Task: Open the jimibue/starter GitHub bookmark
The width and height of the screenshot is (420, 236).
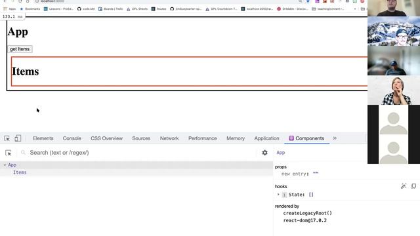Action: pos(186,9)
